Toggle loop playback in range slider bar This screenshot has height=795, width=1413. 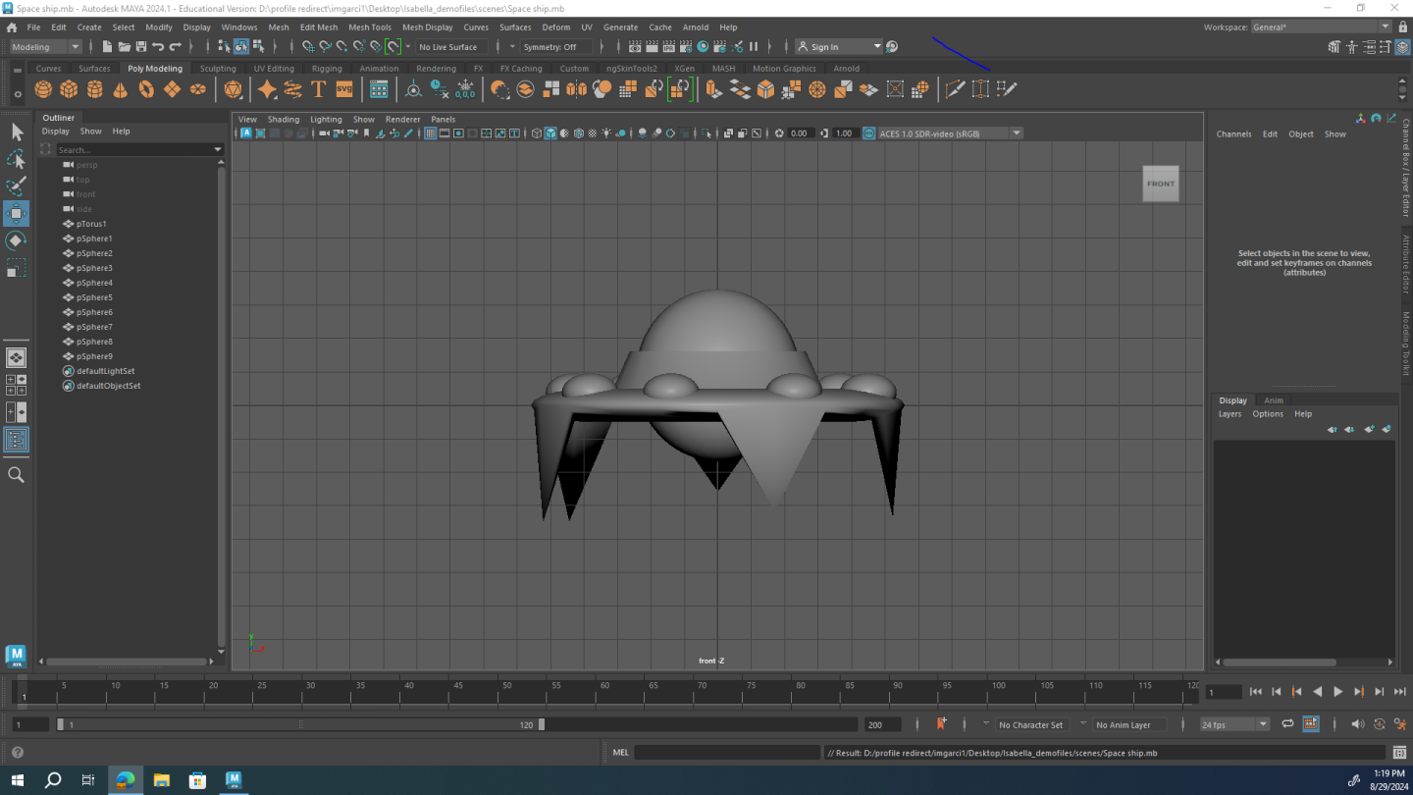[x=1287, y=724]
